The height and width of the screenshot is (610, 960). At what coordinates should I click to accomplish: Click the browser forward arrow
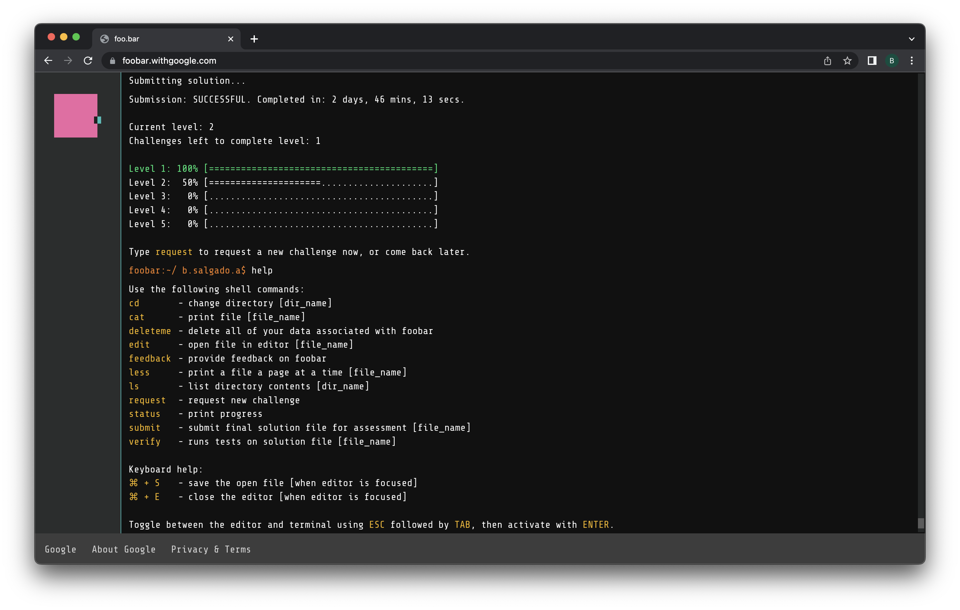[x=68, y=61]
